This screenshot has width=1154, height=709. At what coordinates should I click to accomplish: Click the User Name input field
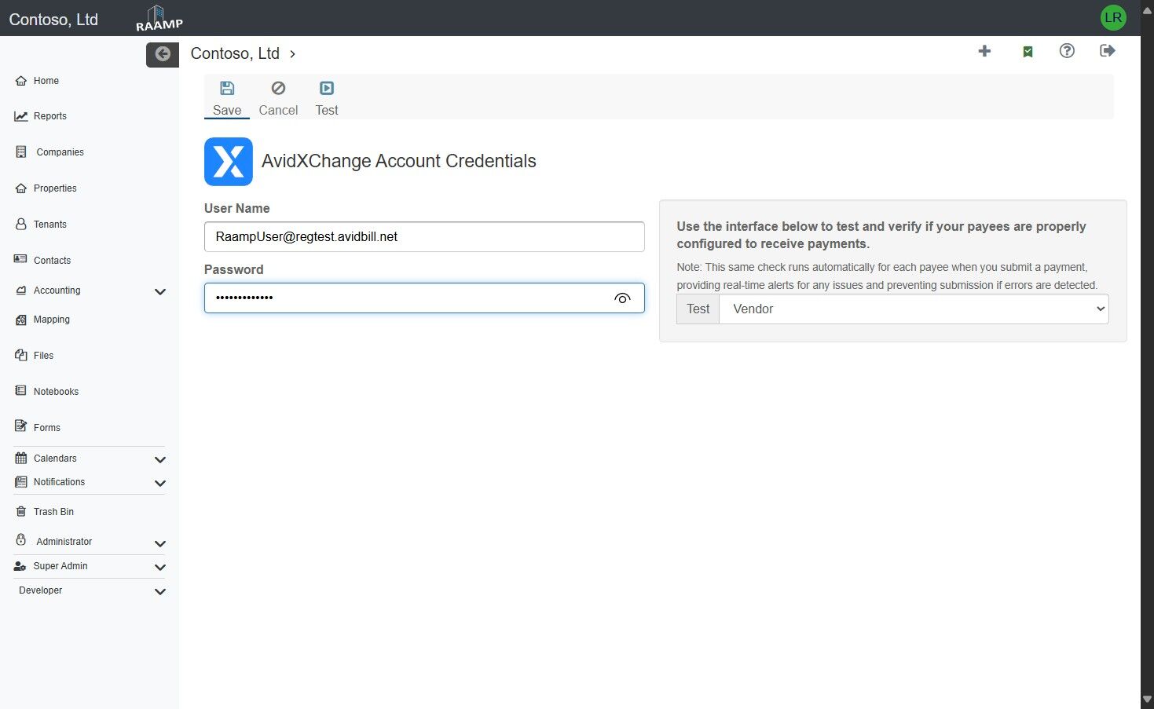(424, 237)
